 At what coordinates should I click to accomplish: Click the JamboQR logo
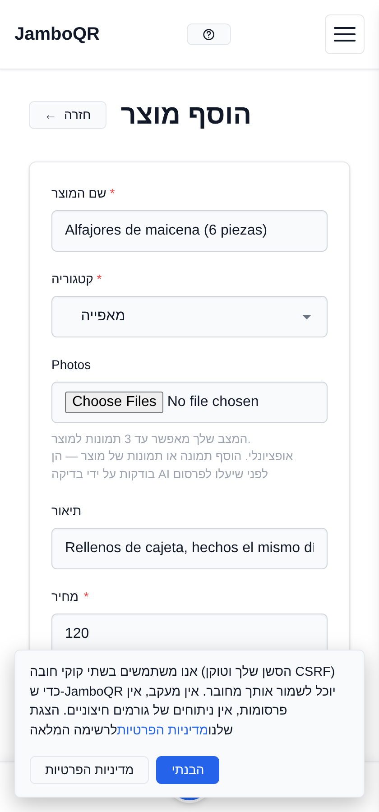pyautogui.click(x=57, y=34)
